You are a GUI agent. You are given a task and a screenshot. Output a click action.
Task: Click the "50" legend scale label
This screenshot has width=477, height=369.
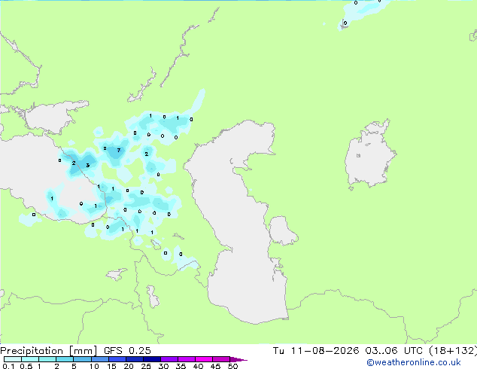tap(233, 366)
